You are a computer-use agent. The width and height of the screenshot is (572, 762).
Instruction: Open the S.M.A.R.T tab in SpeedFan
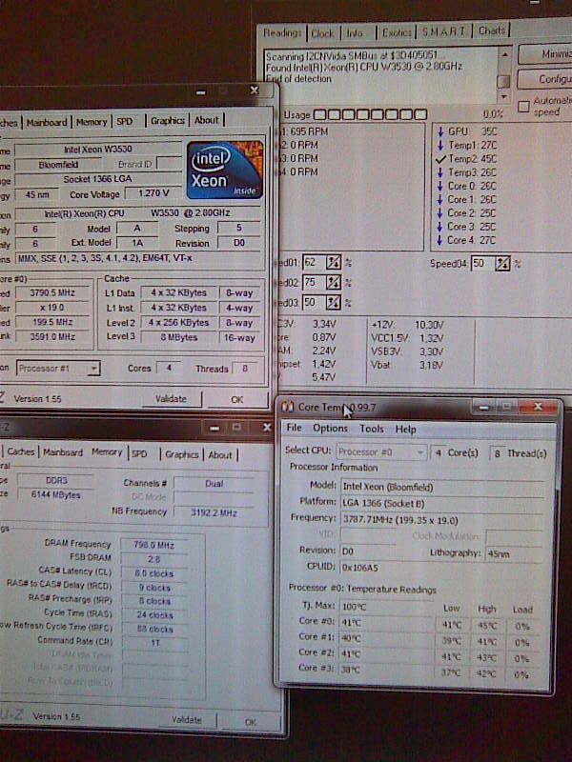[x=443, y=32]
